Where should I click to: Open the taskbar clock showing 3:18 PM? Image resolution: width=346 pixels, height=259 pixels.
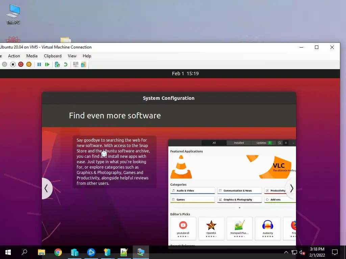tap(317, 252)
